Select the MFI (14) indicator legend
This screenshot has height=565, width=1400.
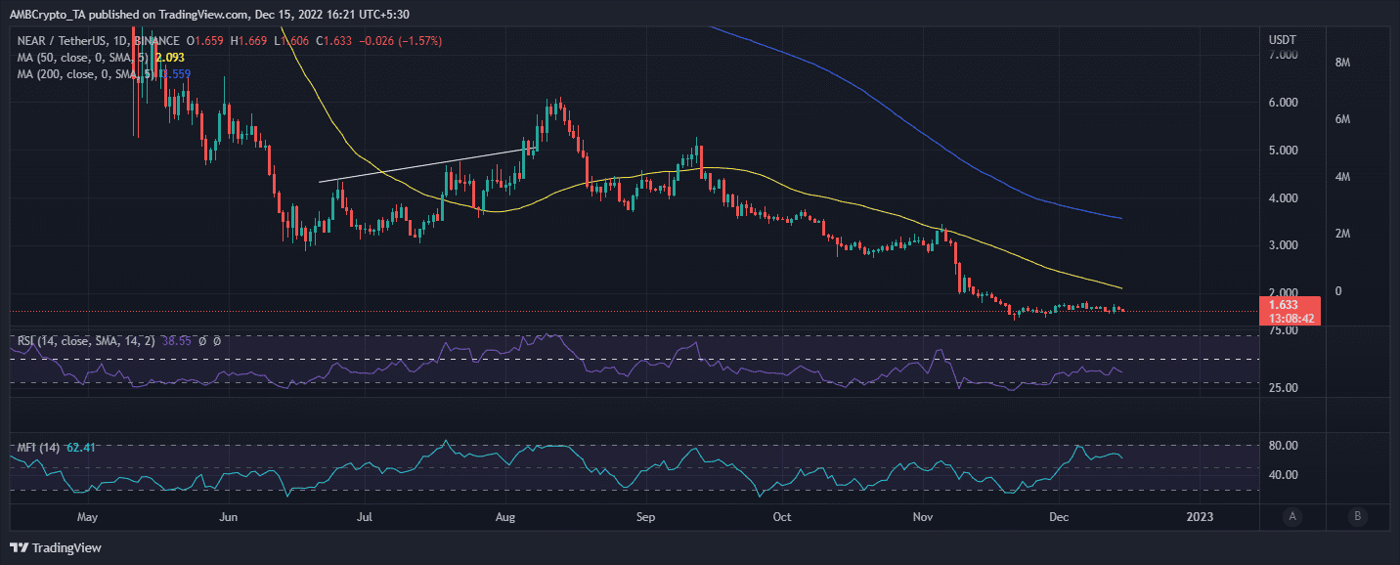pyautogui.click(x=39, y=448)
